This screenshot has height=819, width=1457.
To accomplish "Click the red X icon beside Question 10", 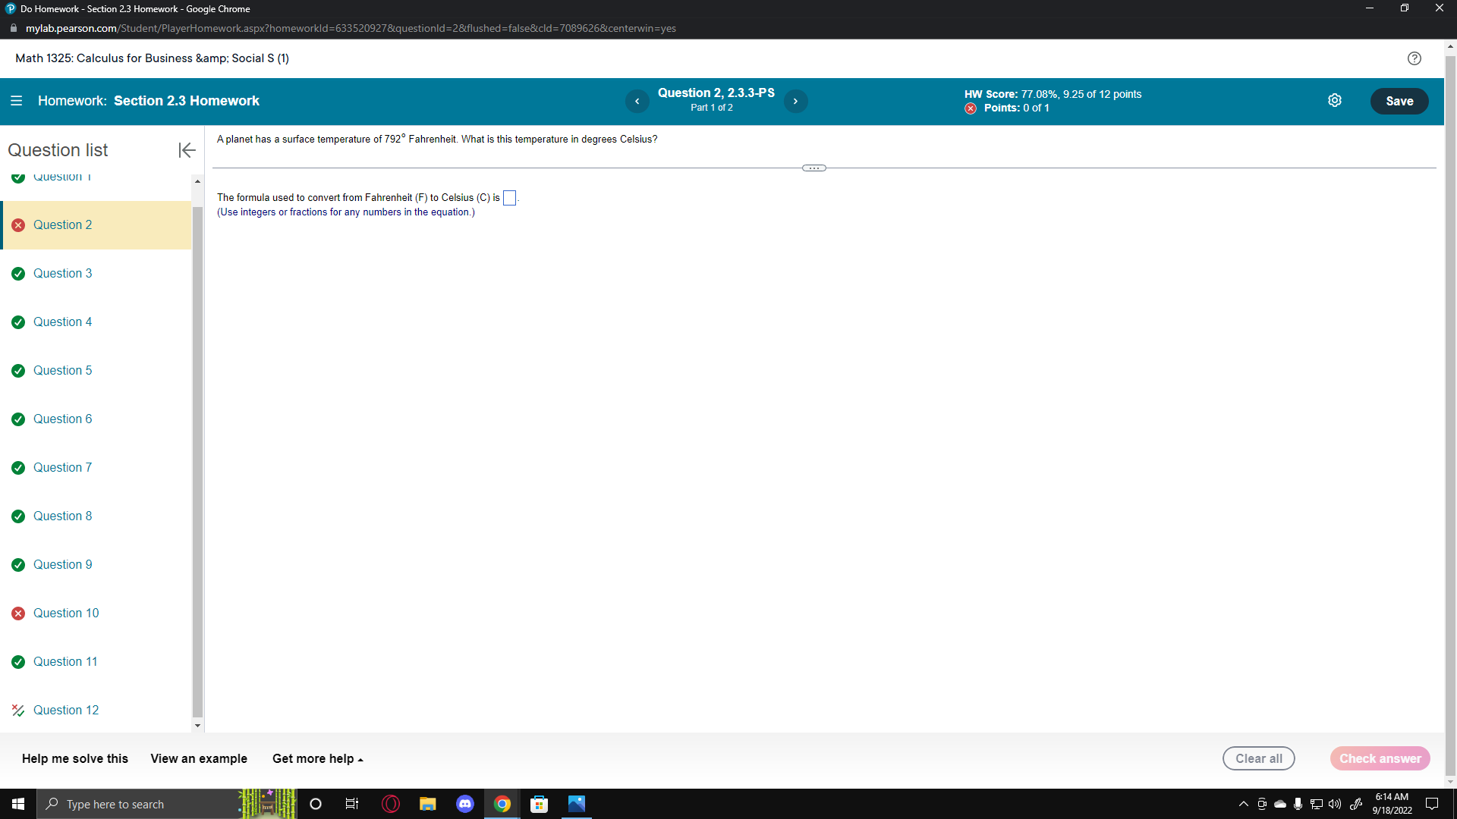I will pyautogui.click(x=18, y=613).
